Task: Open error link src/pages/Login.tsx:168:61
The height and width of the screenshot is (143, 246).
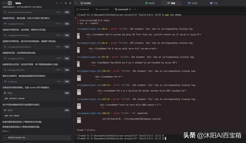Action: point(93,113)
